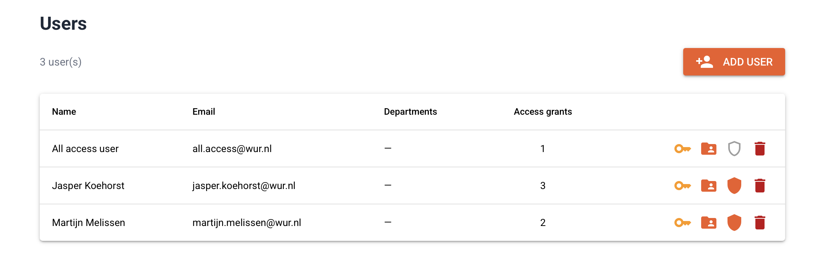Click the Name column header
Viewport: 818px width, 266px height.
tap(64, 112)
